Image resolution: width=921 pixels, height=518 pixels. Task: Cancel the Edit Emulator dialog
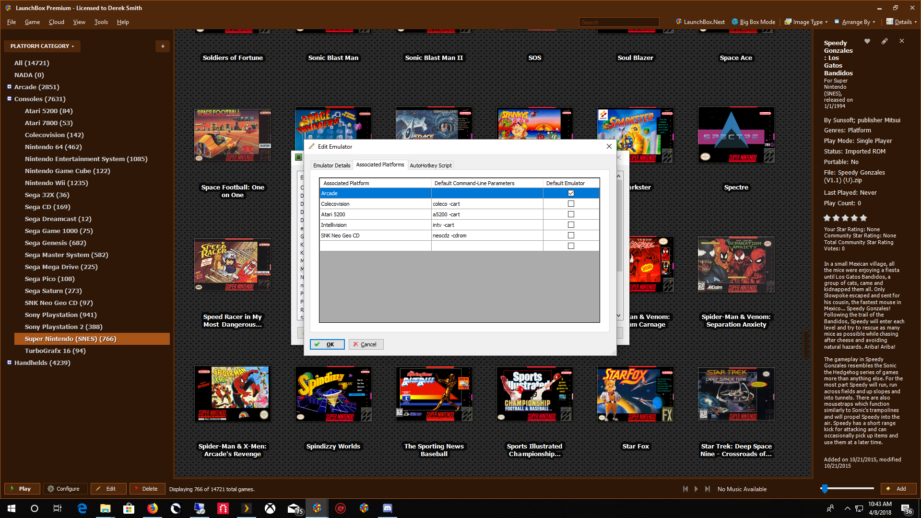[366, 344]
